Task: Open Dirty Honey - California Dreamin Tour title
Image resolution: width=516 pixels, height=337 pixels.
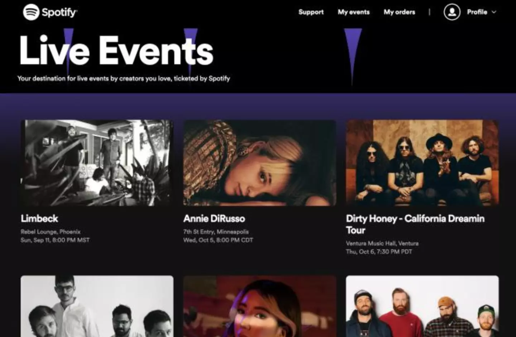Action: 415,224
